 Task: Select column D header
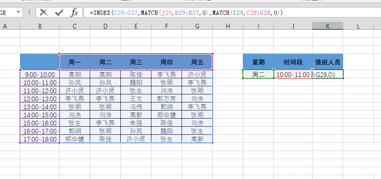105,26
